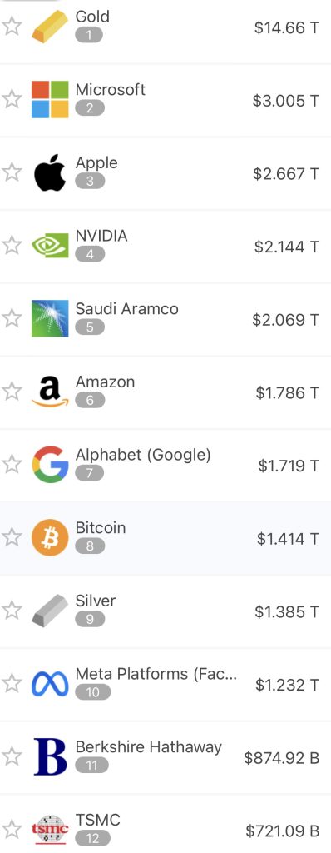The height and width of the screenshot is (853, 331).
Task: Select Microsoft's $3.005 T market cap
Action: (x=285, y=100)
